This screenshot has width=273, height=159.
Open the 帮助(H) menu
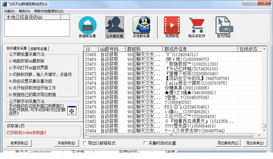tap(24, 11)
